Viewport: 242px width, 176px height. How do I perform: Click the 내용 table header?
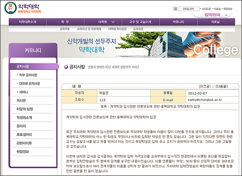pos(76,87)
